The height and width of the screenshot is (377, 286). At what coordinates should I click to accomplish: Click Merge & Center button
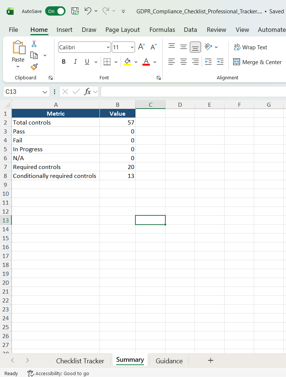pos(257,62)
